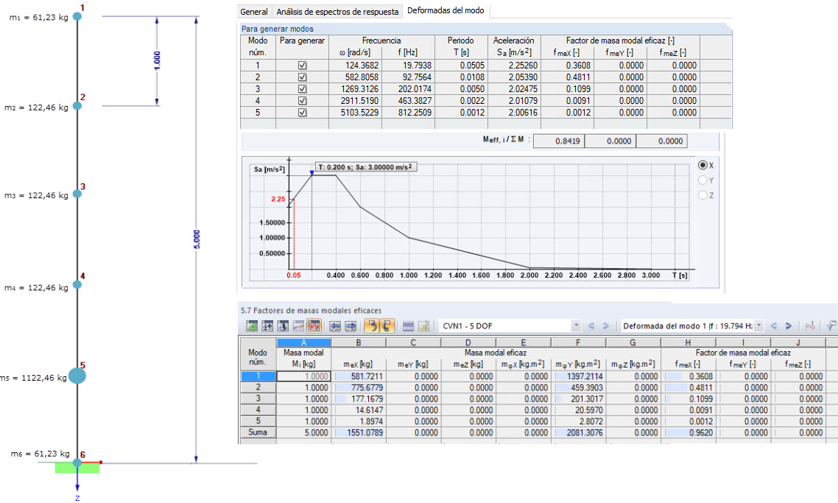This screenshot has height=503, width=838.
Task: Click the Meff Y value field beside 0.8419
Action: pyautogui.click(x=610, y=141)
